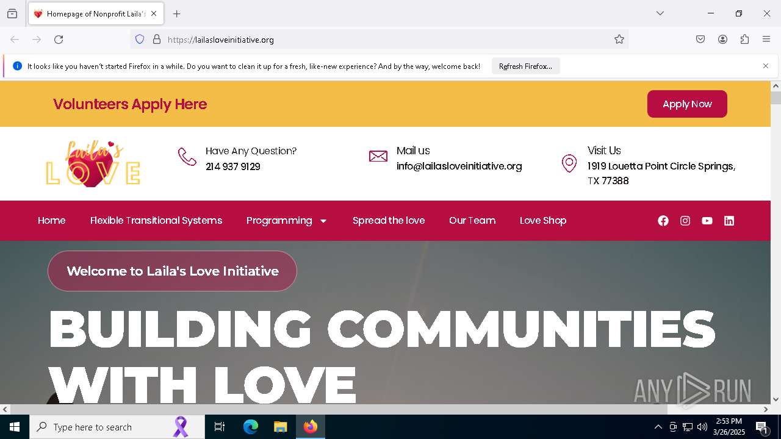This screenshot has height=439, width=781.
Task: Open Laila's Love Facebook page icon
Action: [x=663, y=221]
